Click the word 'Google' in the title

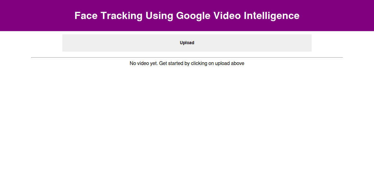coord(193,16)
